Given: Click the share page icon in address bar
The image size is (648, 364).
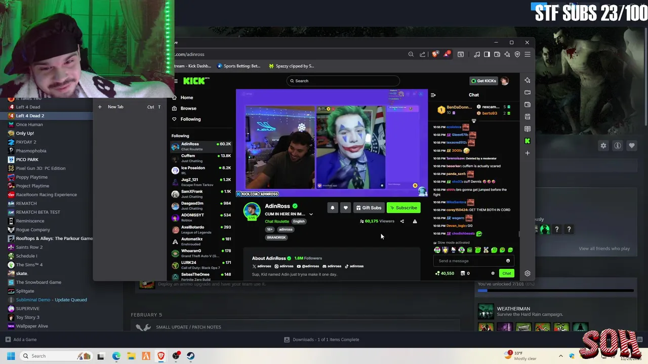Looking at the screenshot, I should tap(422, 54).
